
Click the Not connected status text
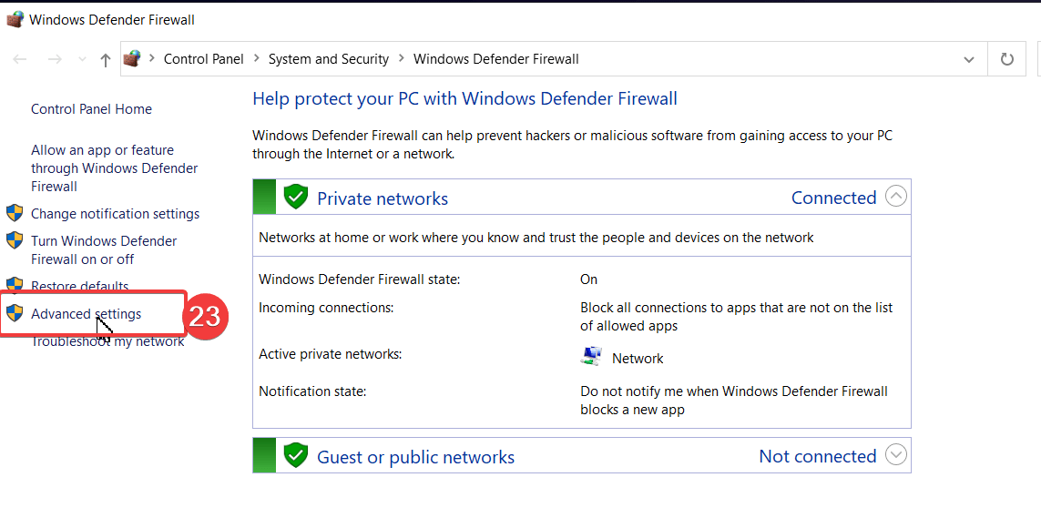[x=818, y=456]
